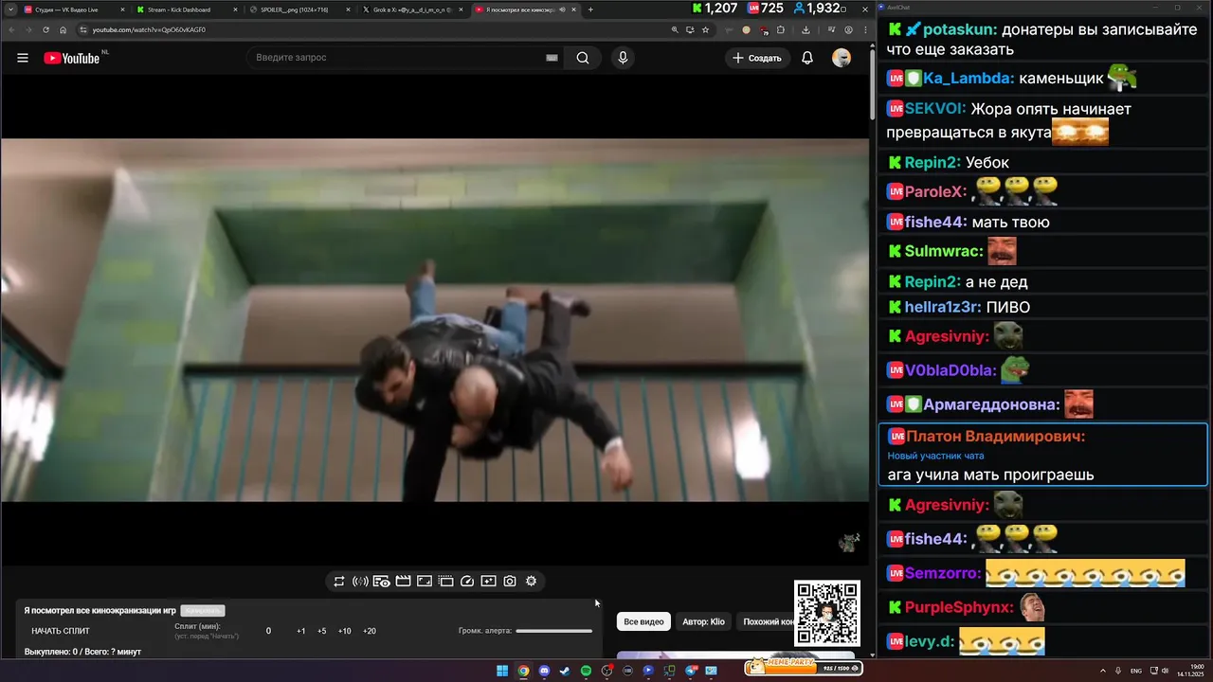The image size is (1213, 682).
Task: Click username Semzorro in chat
Action: 943,573
